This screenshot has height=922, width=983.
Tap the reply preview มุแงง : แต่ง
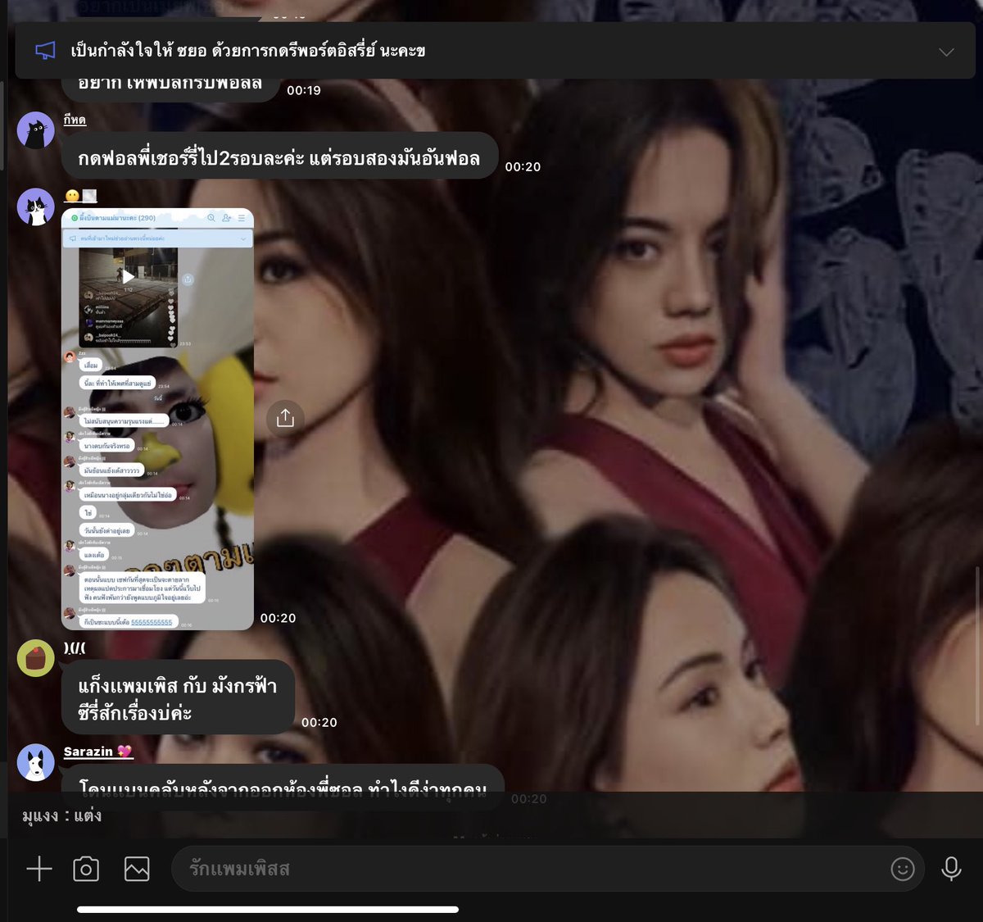(x=62, y=815)
